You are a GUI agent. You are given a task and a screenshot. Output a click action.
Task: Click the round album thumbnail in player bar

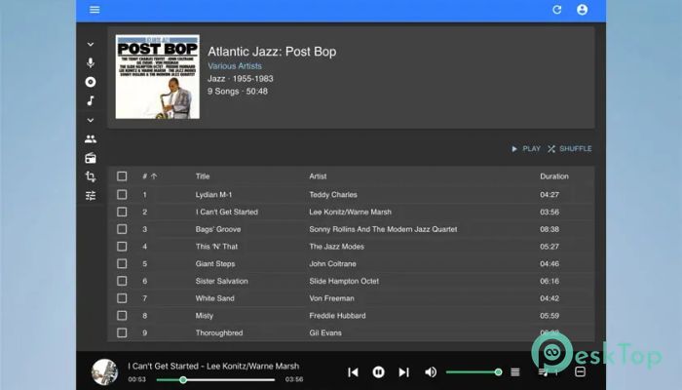(x=104, y=371)
